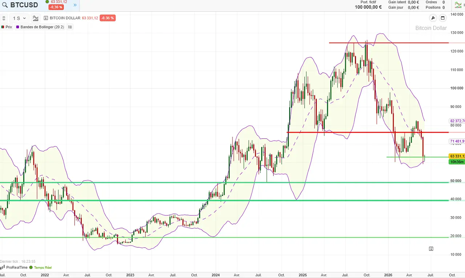
Task: Open the indicators icon in top-right header
Action: (x=458, y=5)
